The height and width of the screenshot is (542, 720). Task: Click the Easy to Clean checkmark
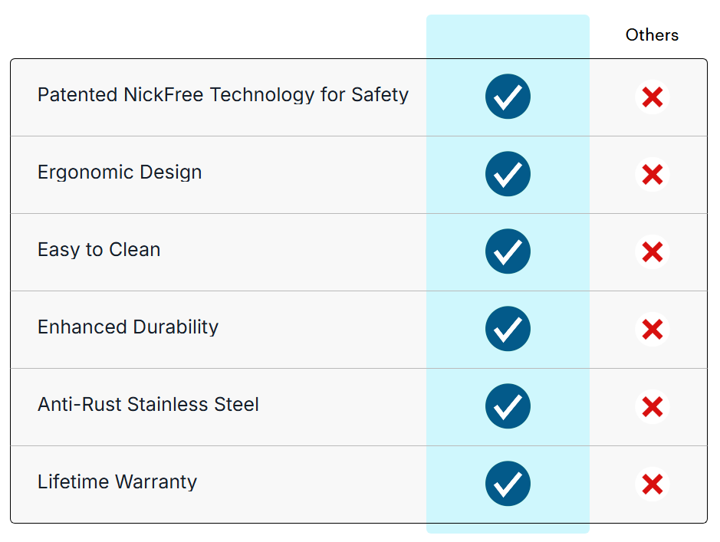click(x=508, y=251)
